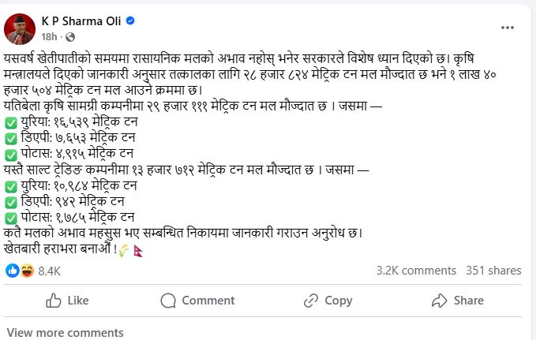Click the green check beside युरिया: १६,५३९
The height and width of the screenshot is (340, 536).
click(x=11, y=123)
